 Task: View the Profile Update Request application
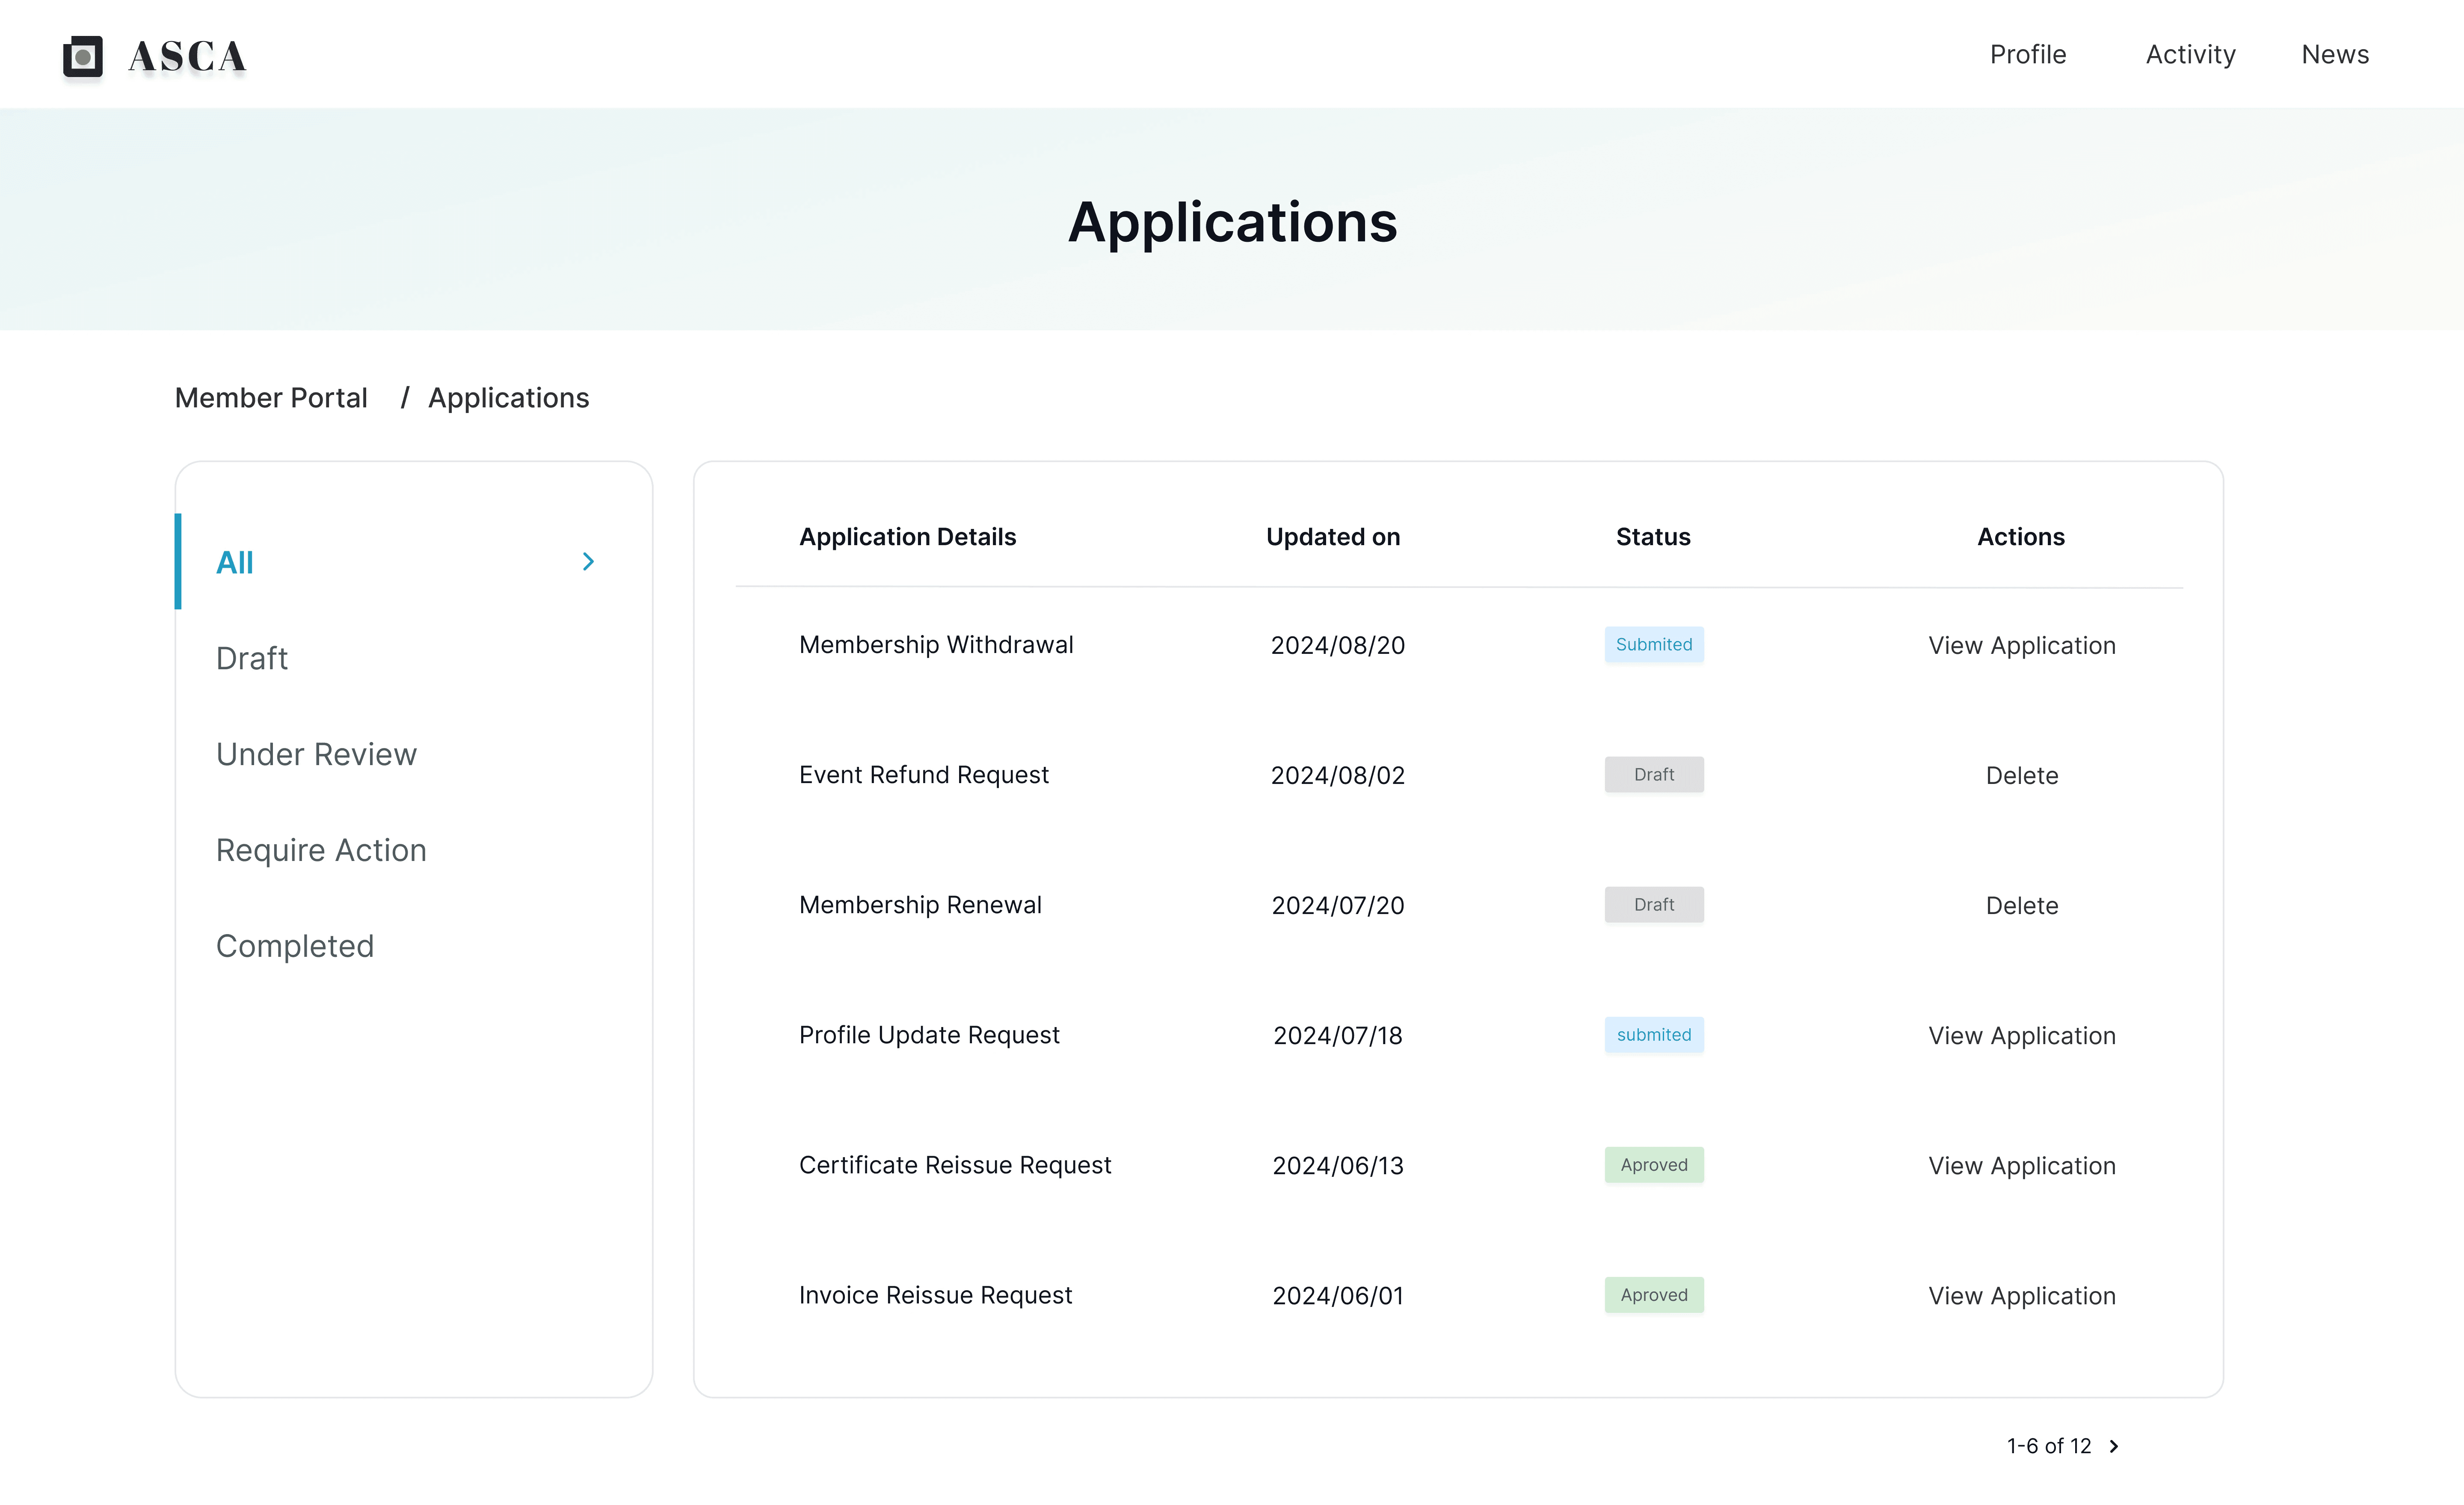point(2021,1036)
